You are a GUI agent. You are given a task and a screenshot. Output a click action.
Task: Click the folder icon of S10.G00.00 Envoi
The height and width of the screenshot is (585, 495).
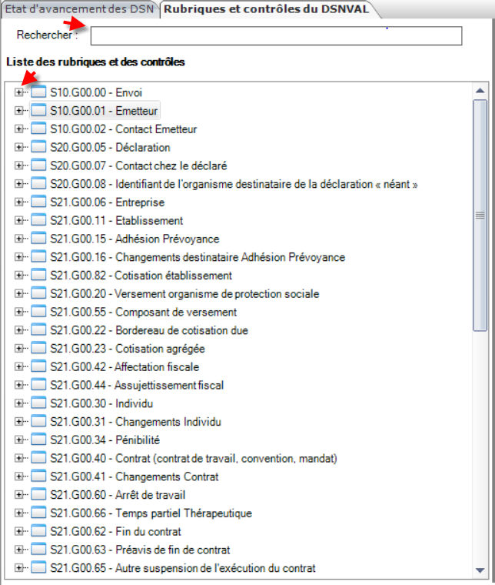click(x=38, y=92)
